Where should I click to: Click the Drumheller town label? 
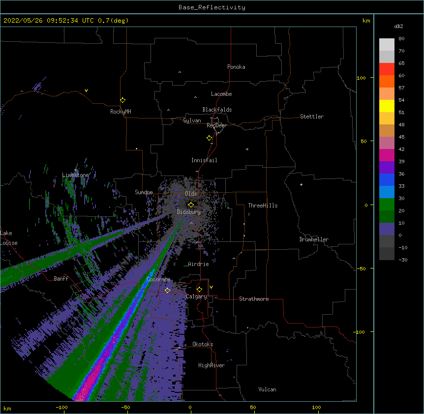[314, 239]
